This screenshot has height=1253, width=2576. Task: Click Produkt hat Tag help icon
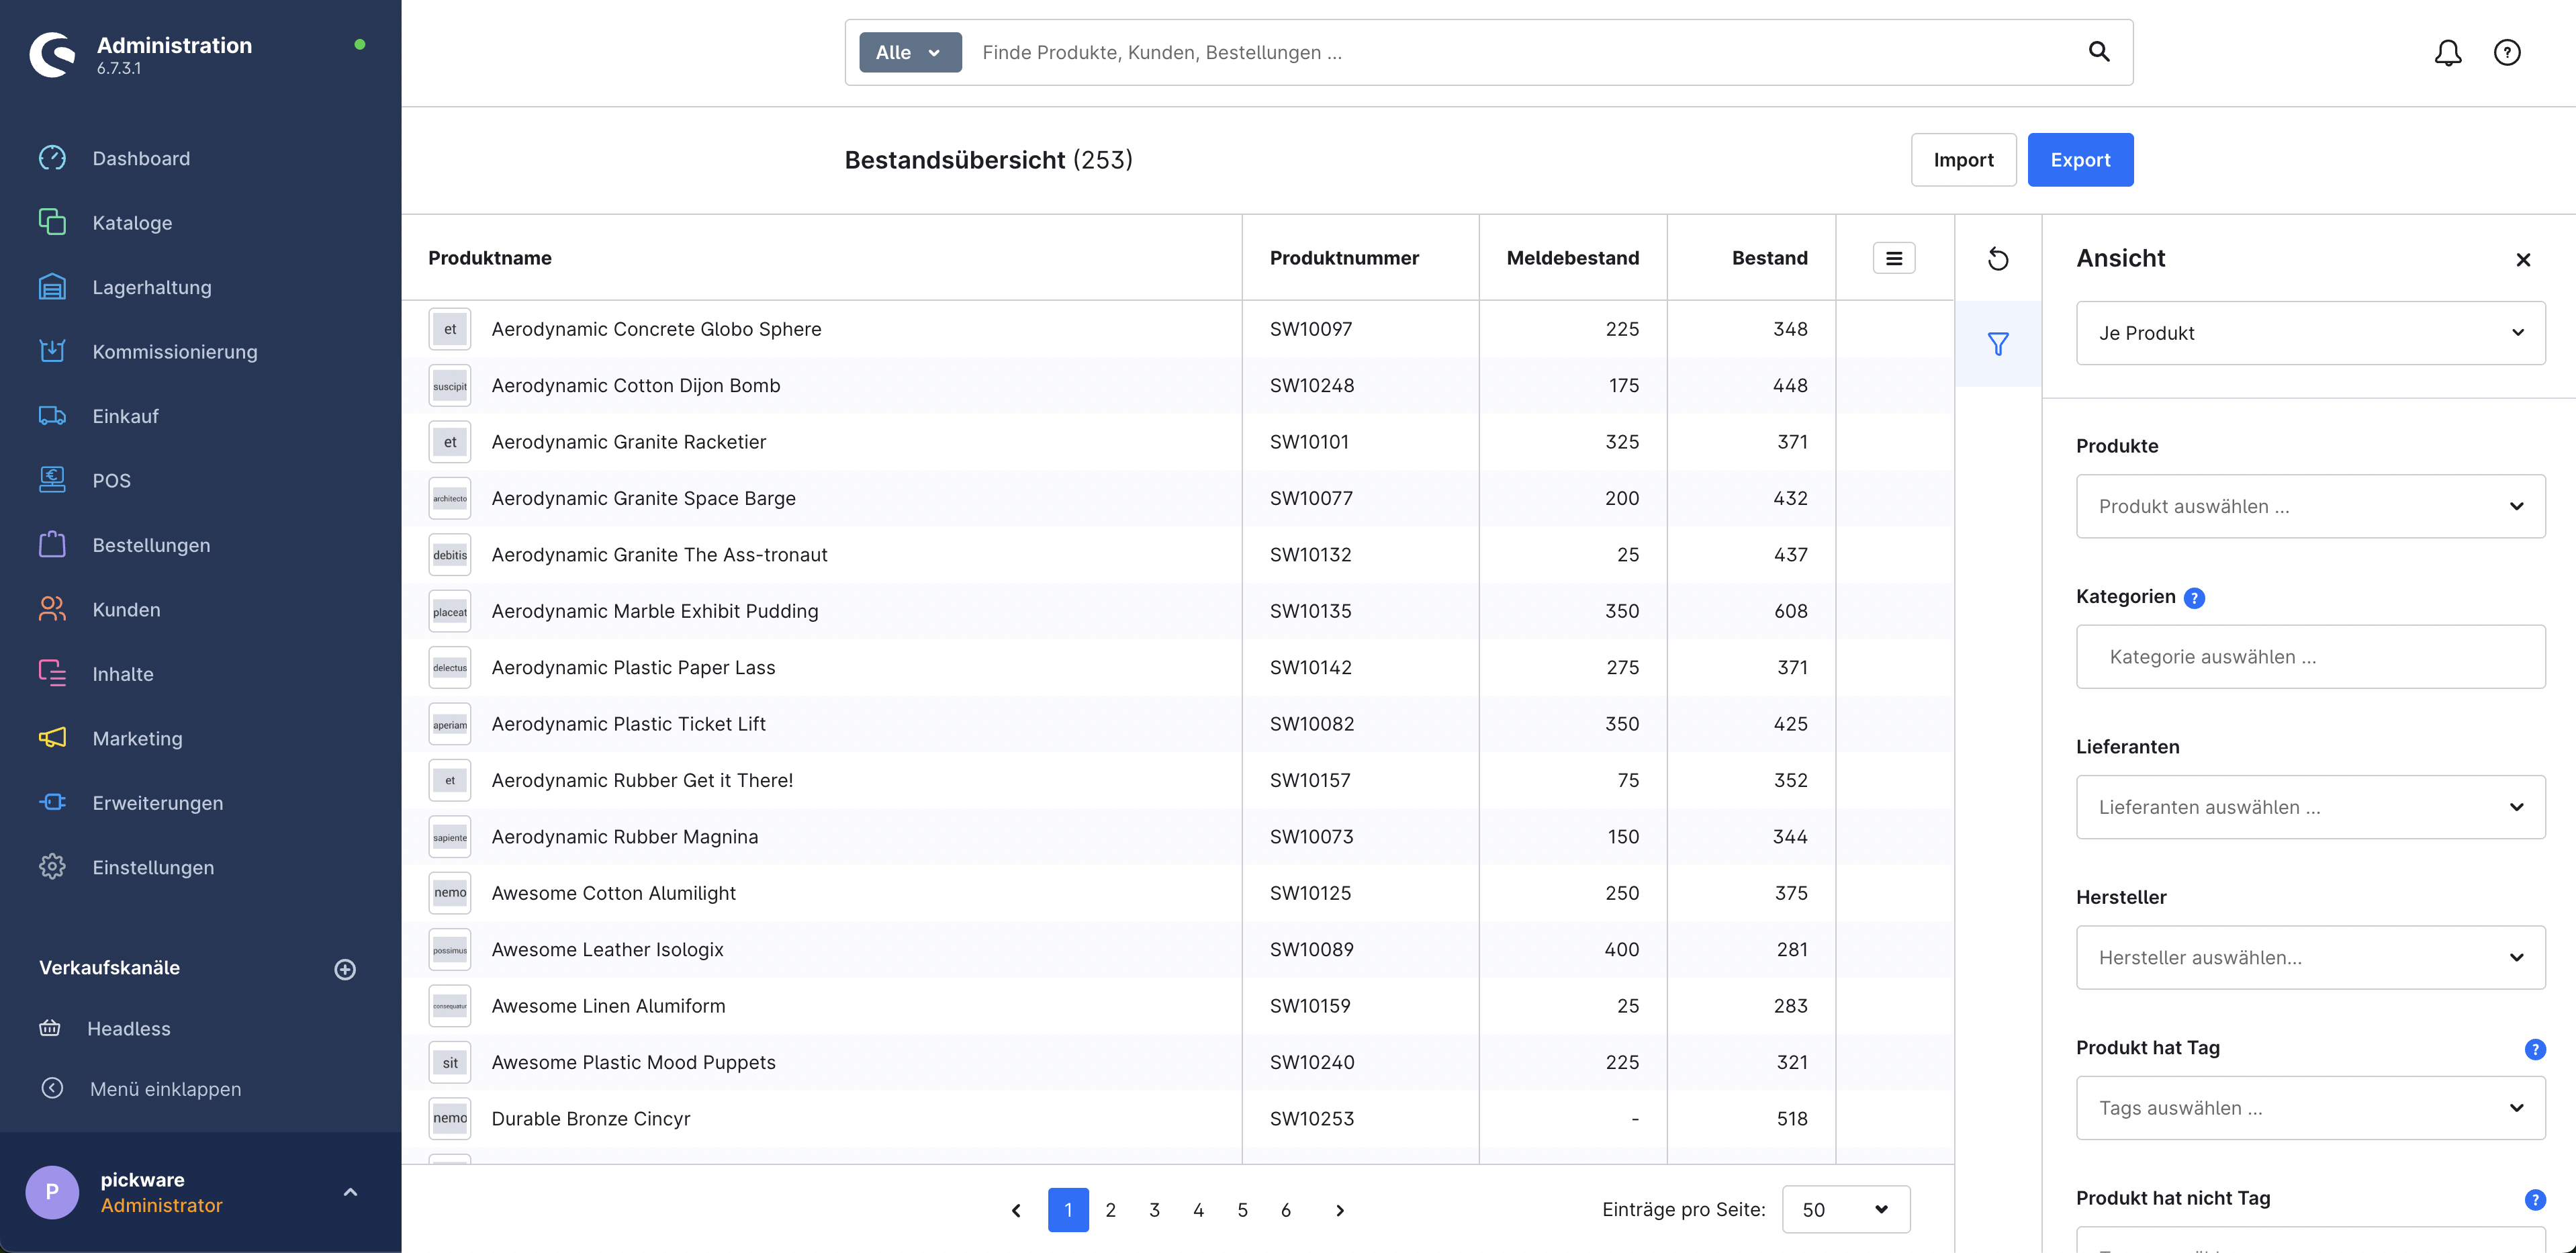click(x=2534, y=1049)
